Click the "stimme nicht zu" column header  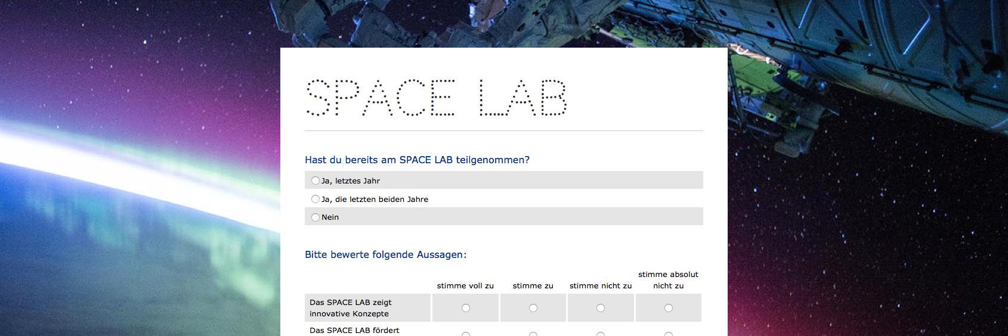[x=601, y=286]
